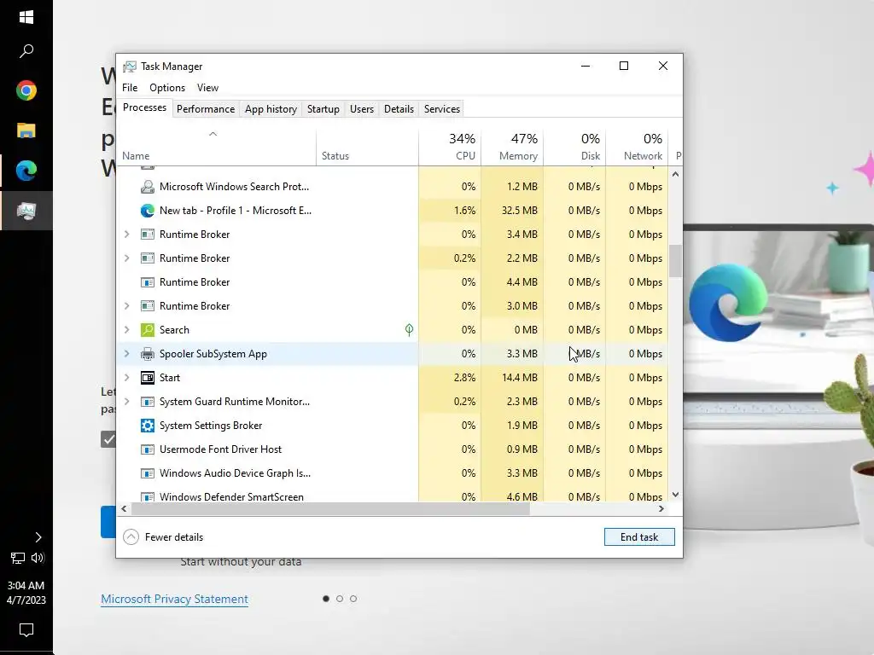874x655 pixels.
Task: Click the Start process icon
Action: coord(147,378)
